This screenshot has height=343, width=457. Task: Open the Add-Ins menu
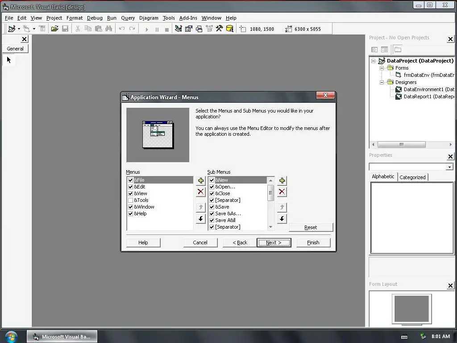pyautogui.click(x=188, y=18)
